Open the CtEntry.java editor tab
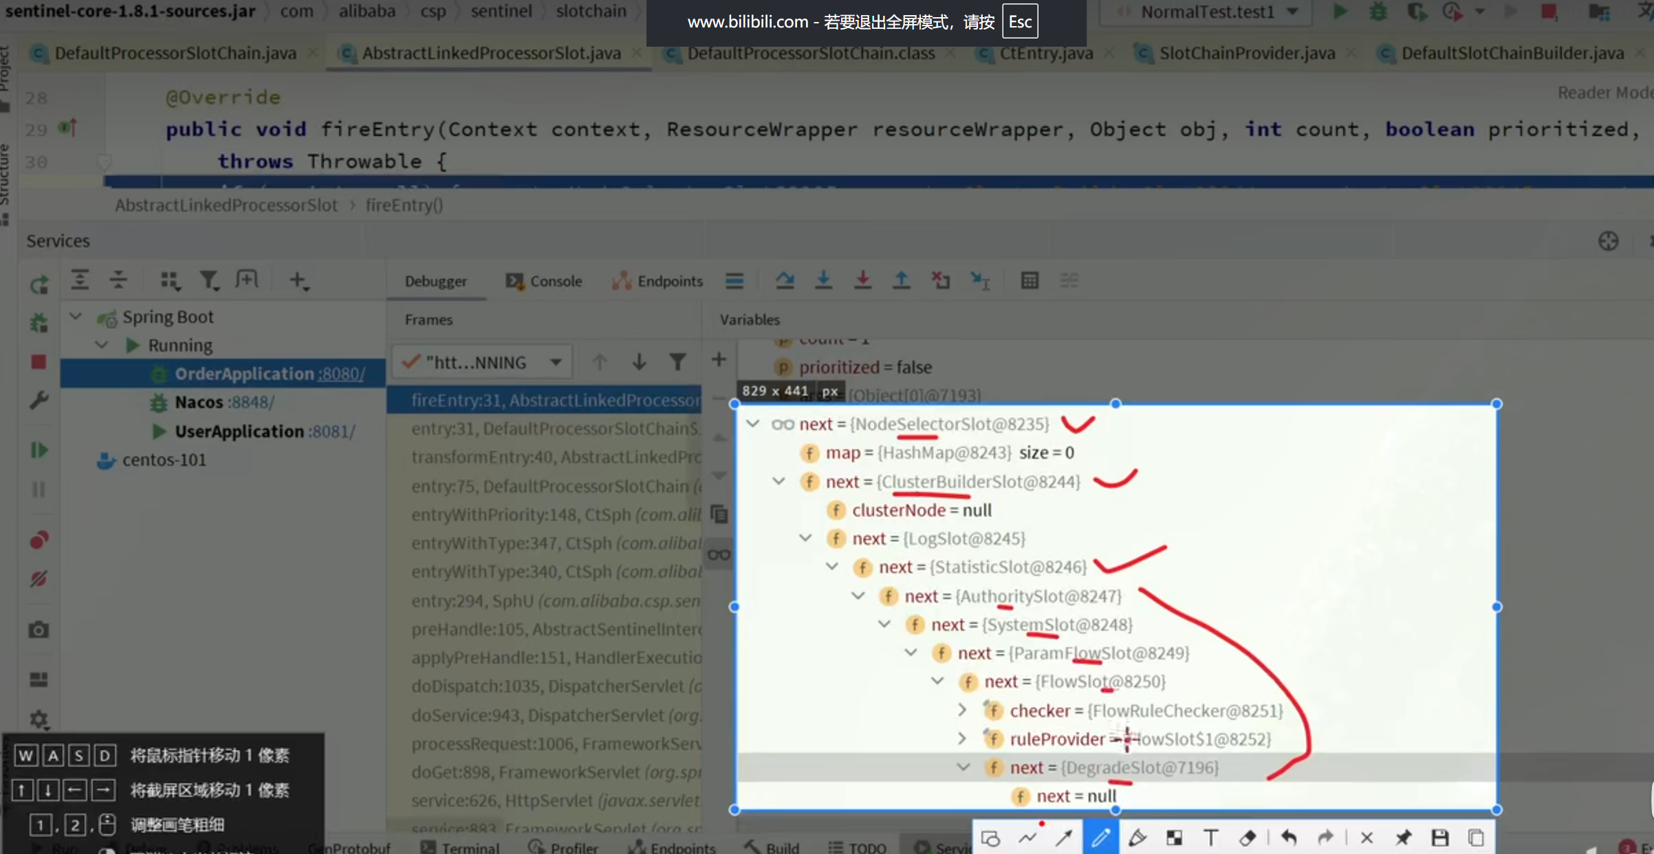Viewport: 1654px width, 854px height. pyautogui.click(x=1045, y=53)
